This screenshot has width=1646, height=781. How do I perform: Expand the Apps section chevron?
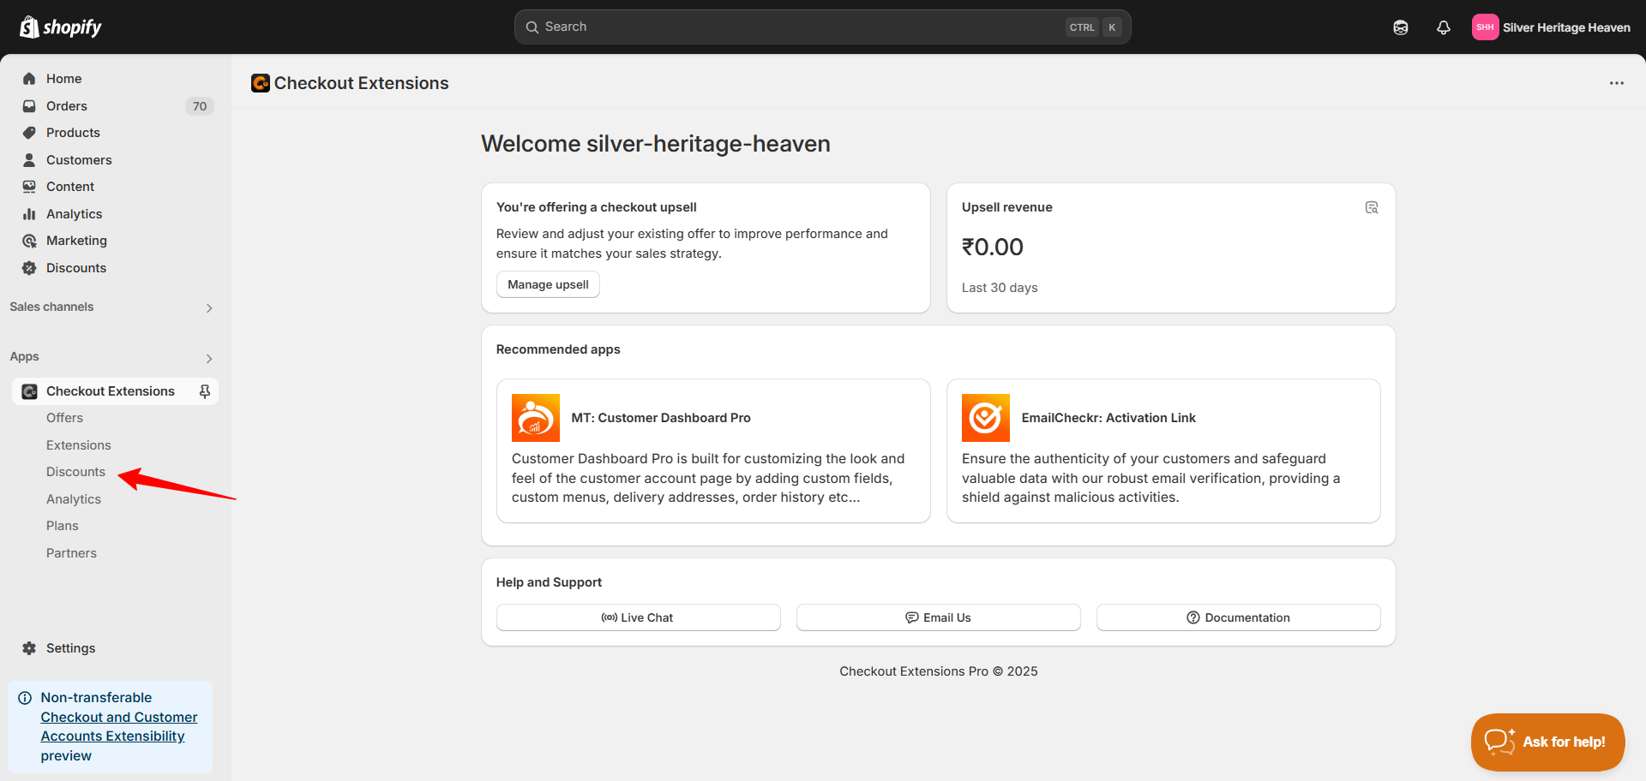(x=209, y=359)
